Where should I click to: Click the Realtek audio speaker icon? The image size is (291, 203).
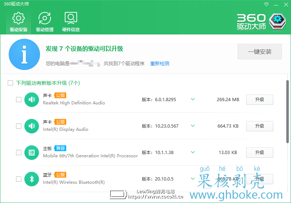pyautogui.click(x=32, y=100)
